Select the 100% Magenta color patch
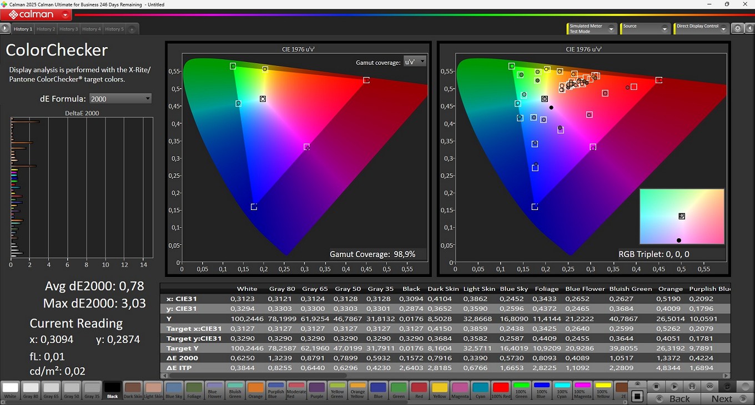Viewport: 755px width, 405px height. tap(583, 389)
